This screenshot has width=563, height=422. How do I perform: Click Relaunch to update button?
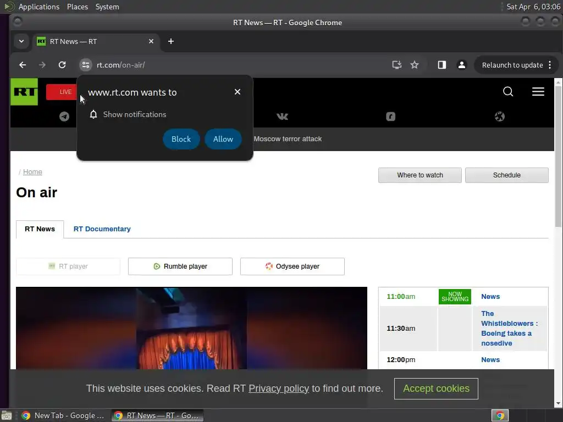pos(512,65)
